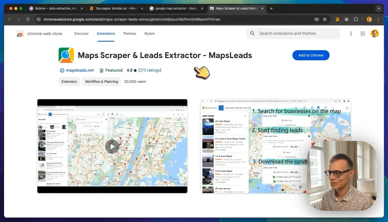Select the Extensions store tab
Viewport: 388px width, 222px height.
tap(106, 34)
